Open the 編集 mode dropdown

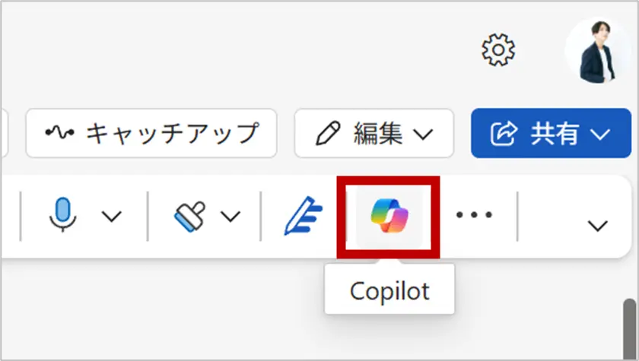[422, 135]
